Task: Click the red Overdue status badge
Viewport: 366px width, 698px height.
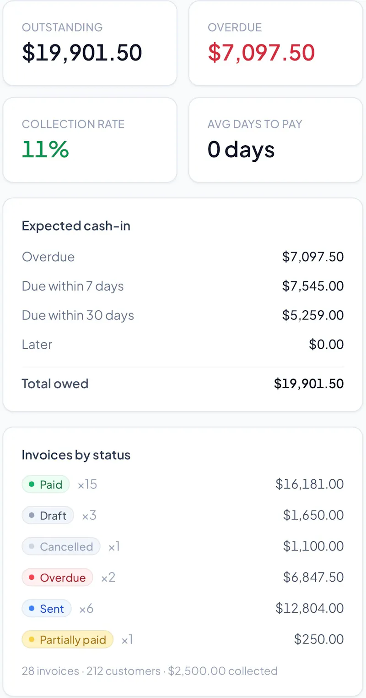Action: tap(57, 577)
